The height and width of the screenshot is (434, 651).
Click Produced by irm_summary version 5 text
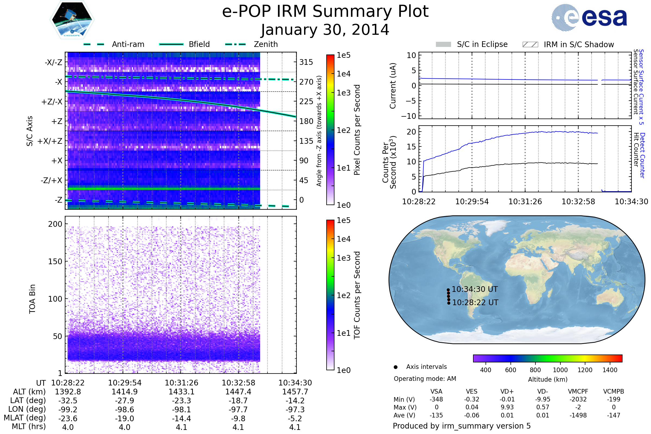click(462, 426)
